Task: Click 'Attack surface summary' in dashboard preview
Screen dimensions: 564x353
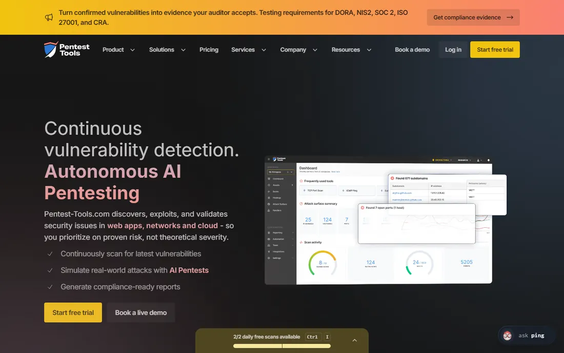Action: 320,204
